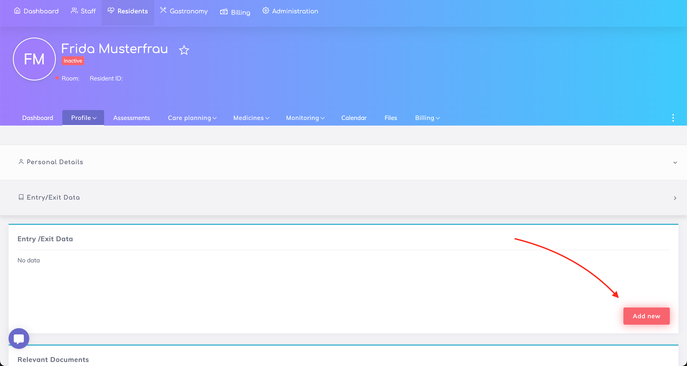
Task: Click the Add new button
Action: pos(646,316)
